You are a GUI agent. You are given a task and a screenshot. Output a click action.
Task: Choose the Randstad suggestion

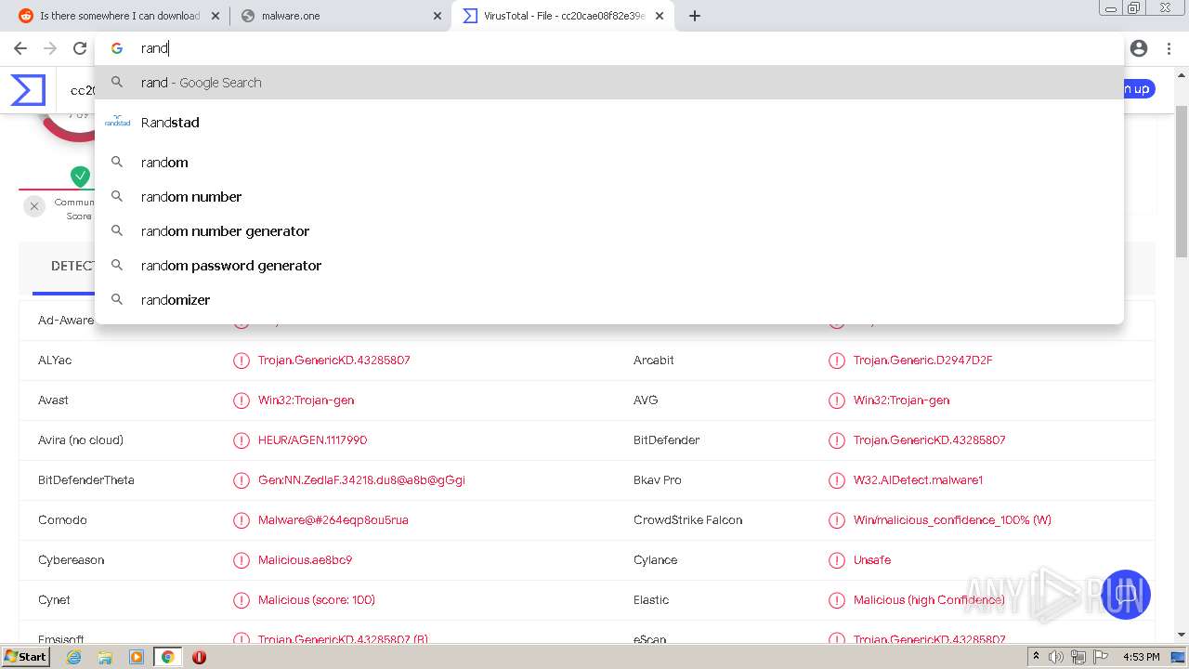point(608,123)
